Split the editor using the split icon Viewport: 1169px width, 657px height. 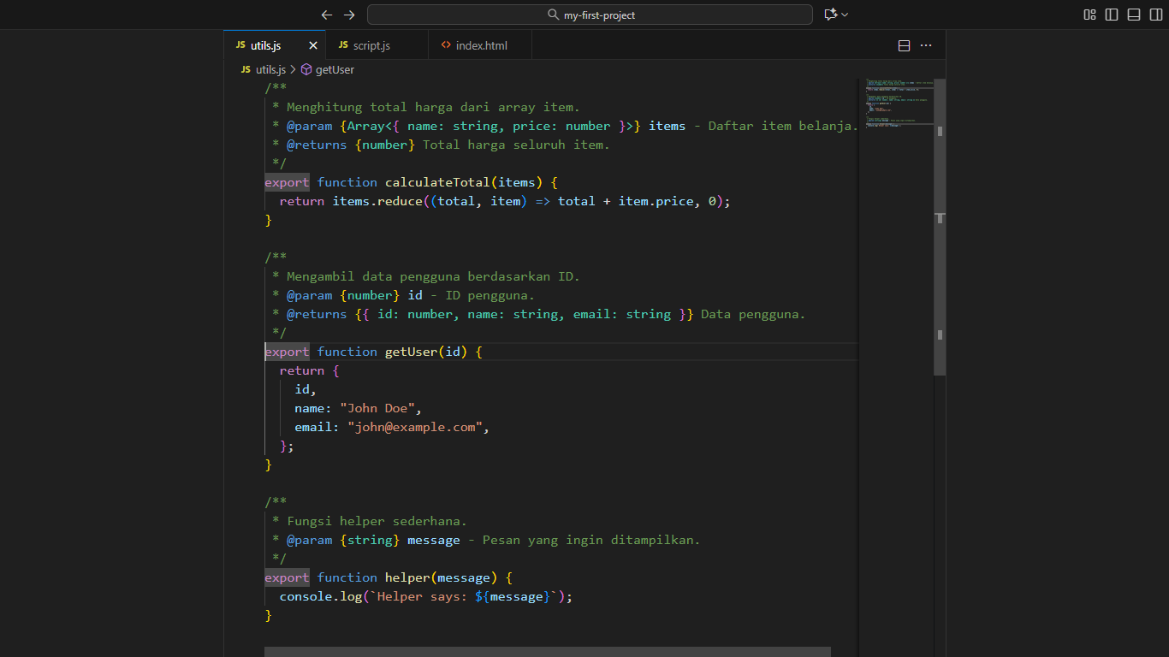coord(904,44)
